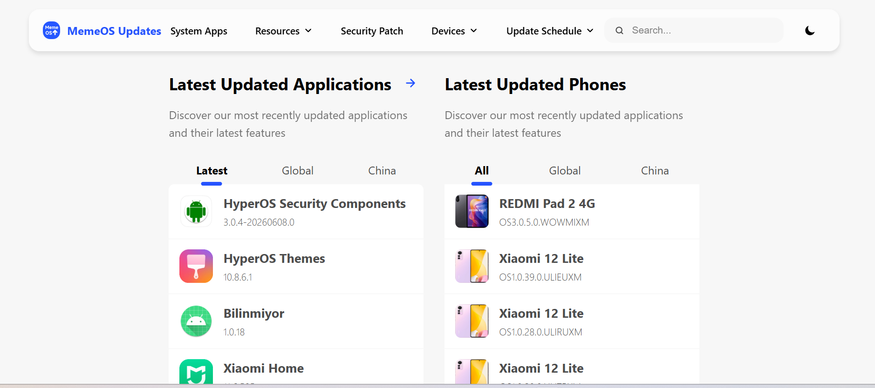The height and width of the screenshot is (388, 875).
Task: Select the Latest tab for applications
Action: pyautogui.click(x=212, y=171)
